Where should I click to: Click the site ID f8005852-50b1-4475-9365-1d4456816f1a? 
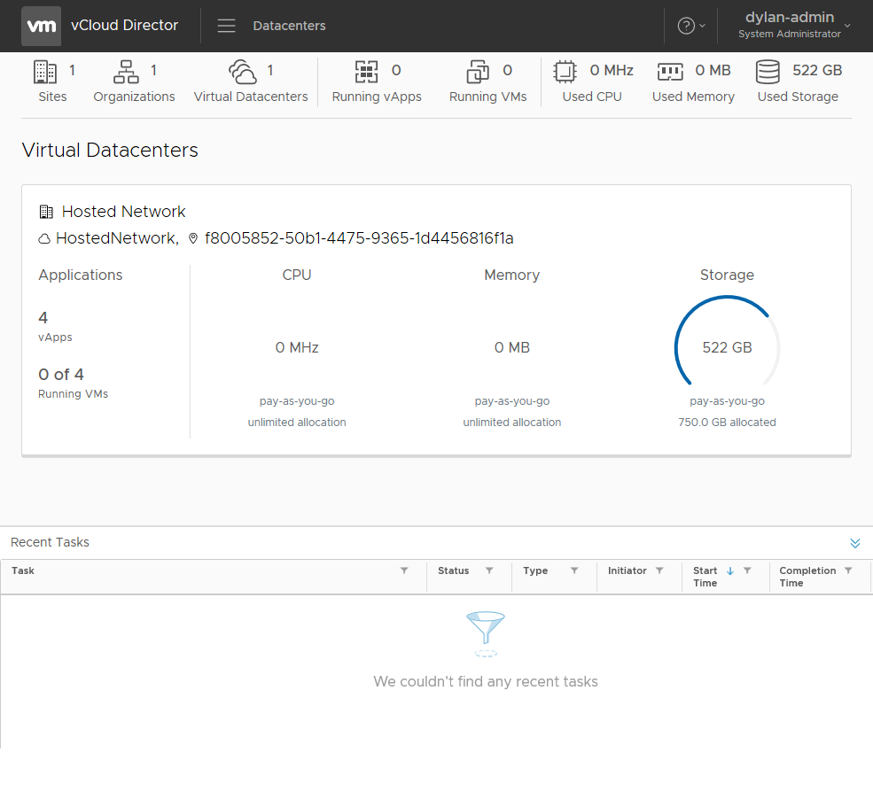point(359,238)
